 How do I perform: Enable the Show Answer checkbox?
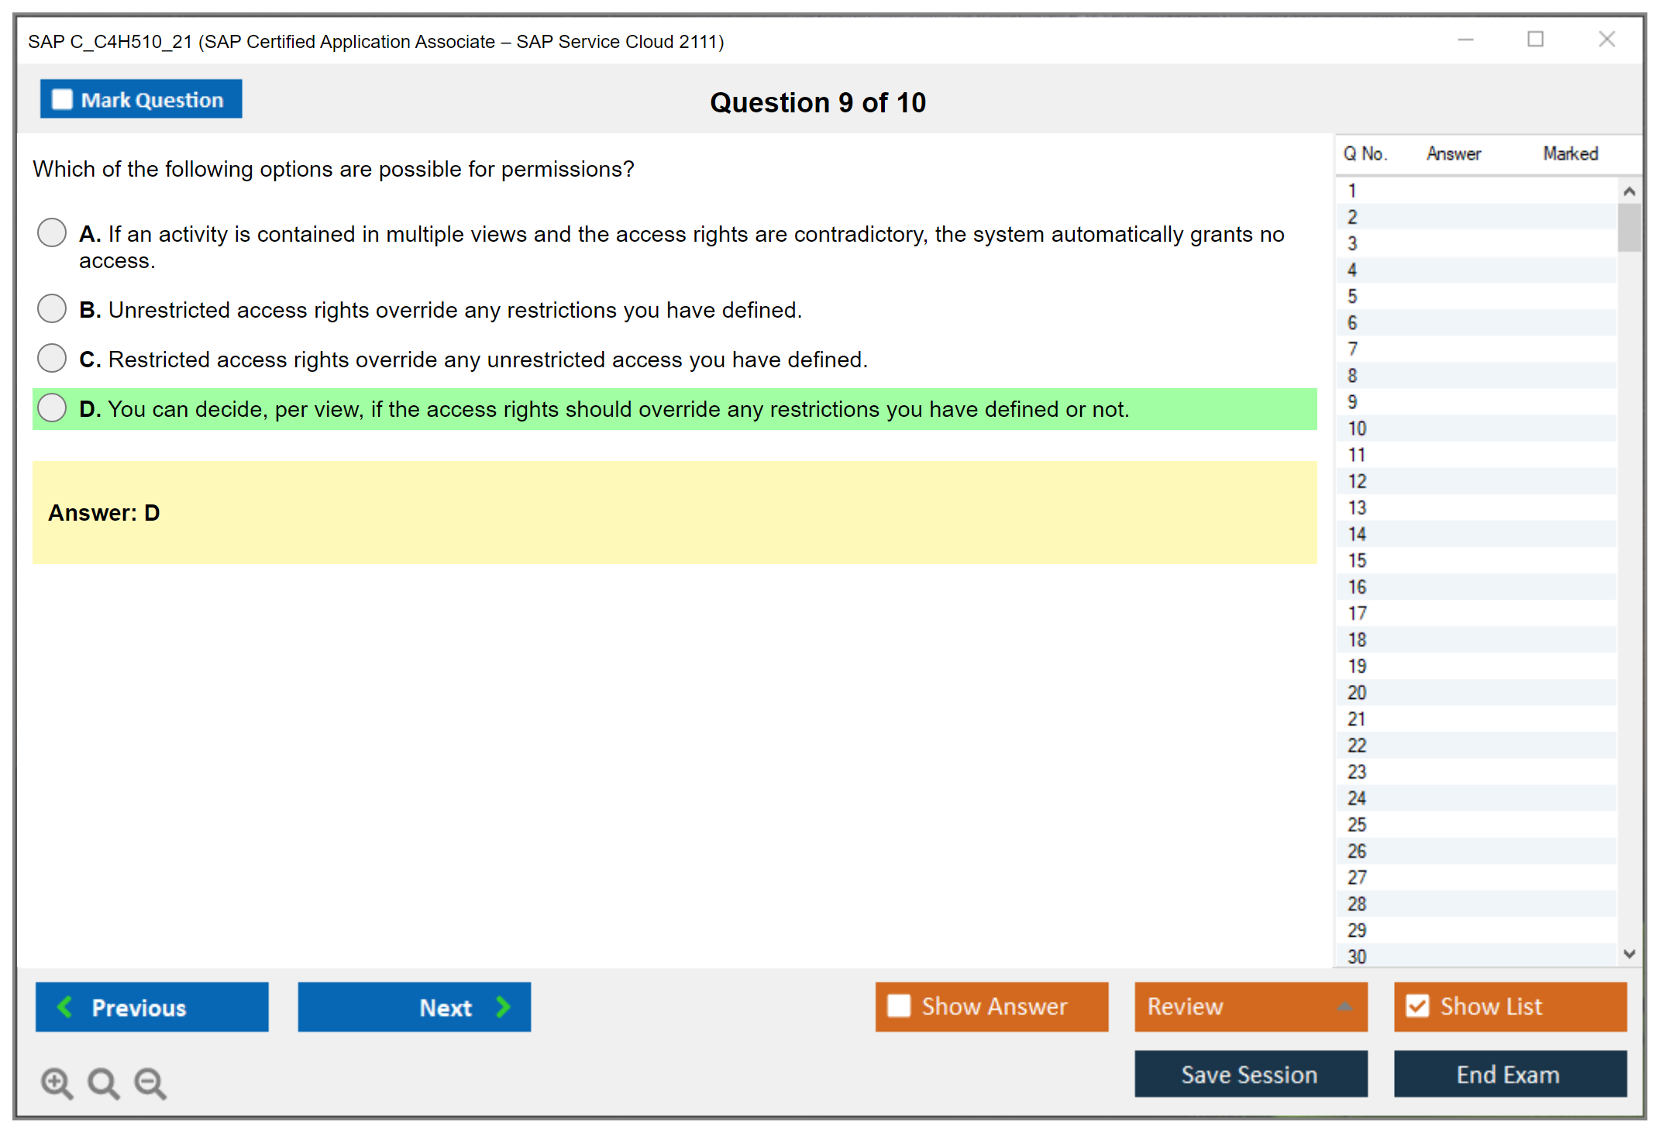(899, 1006)
